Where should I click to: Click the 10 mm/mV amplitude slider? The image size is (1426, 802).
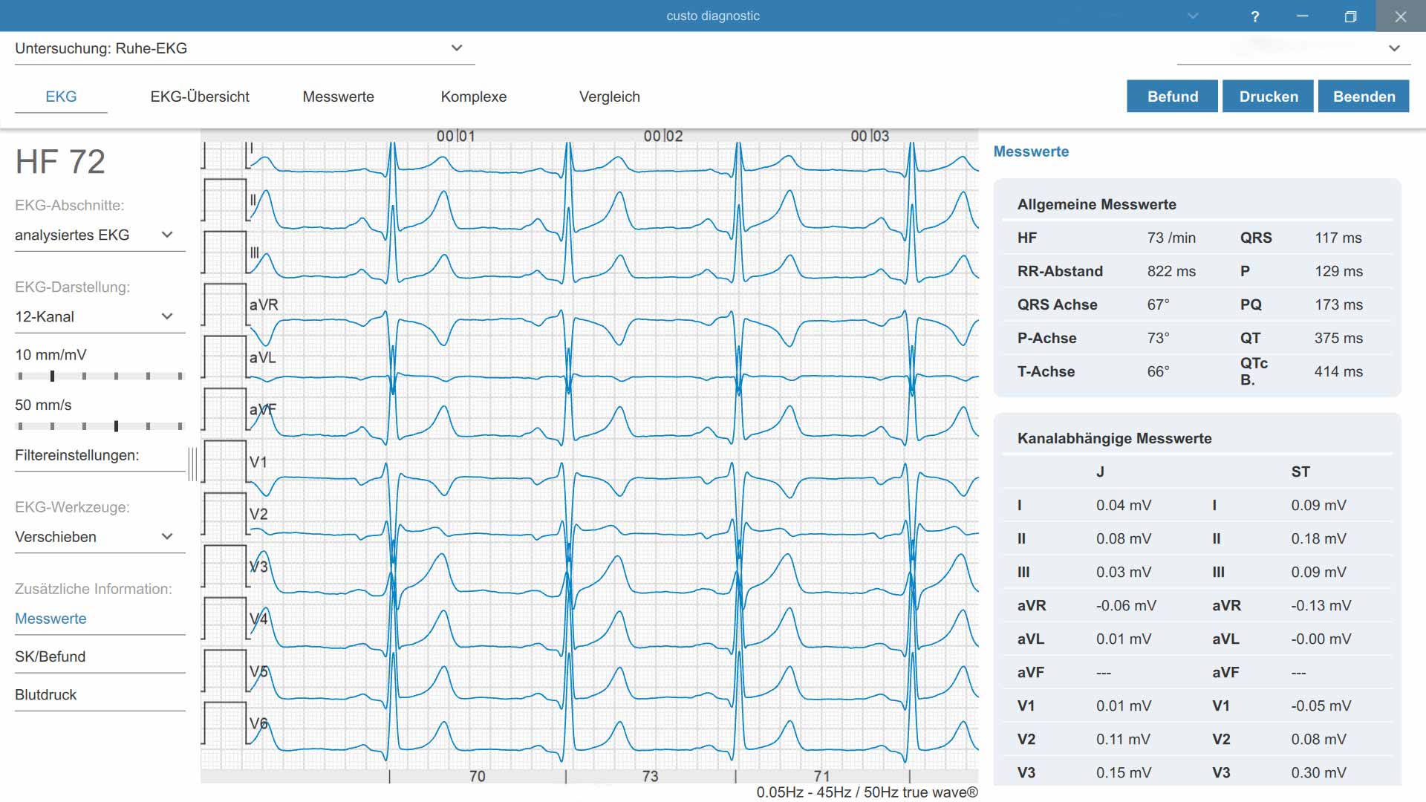[100, 376]
